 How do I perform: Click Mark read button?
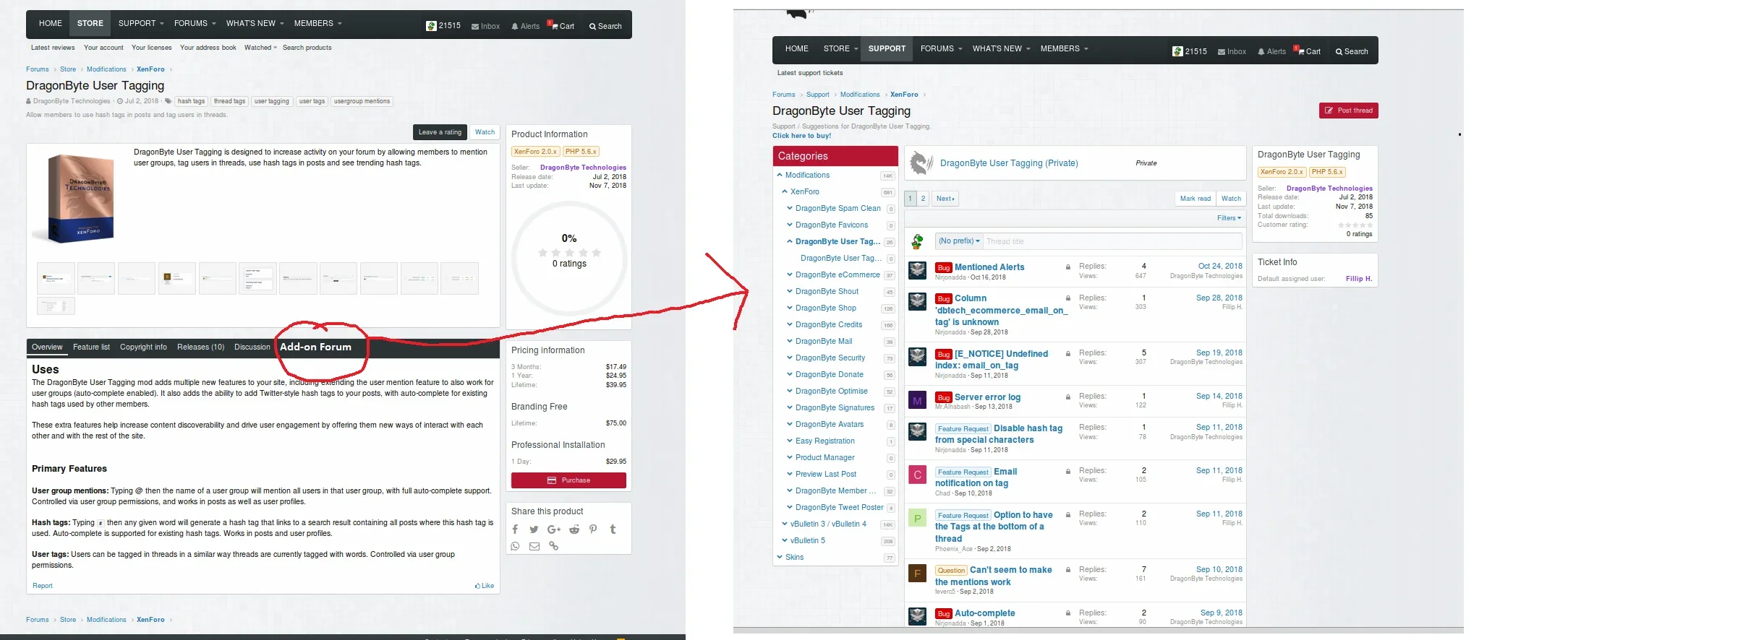click(x=1195, y=199)
